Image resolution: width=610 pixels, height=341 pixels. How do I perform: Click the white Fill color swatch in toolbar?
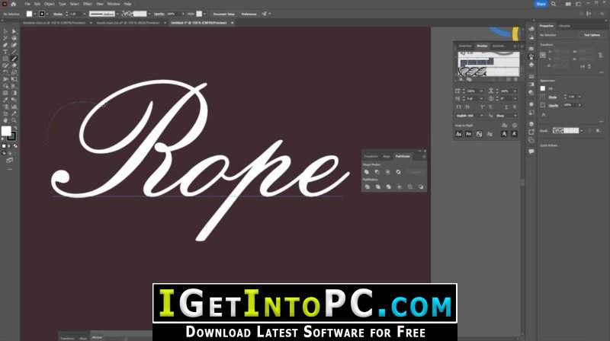point(6,131)
